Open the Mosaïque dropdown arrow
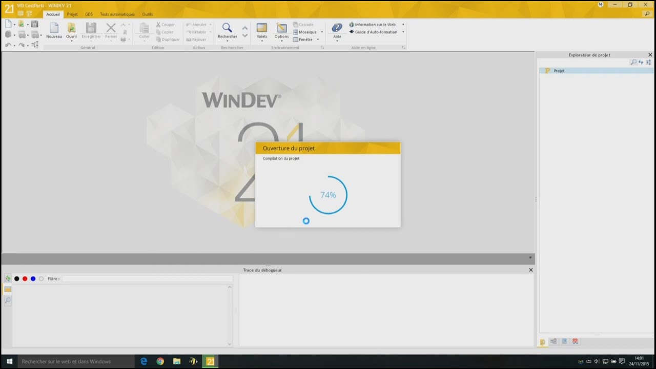The width and height of the screenshot is (656, 369). [x=322, y=32]
